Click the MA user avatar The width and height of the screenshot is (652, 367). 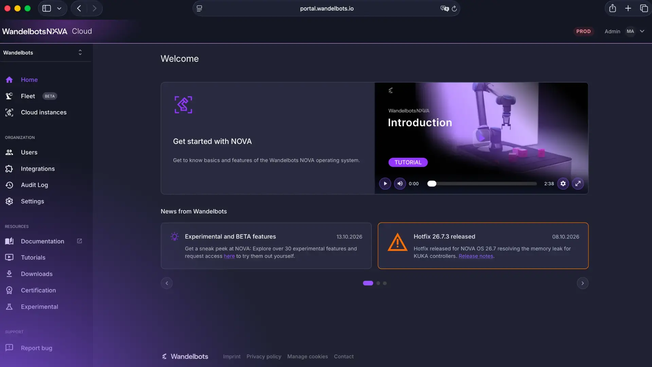631,31
